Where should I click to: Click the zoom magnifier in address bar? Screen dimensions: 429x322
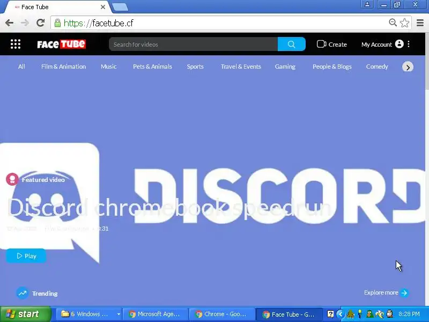(x=393, y=23)
